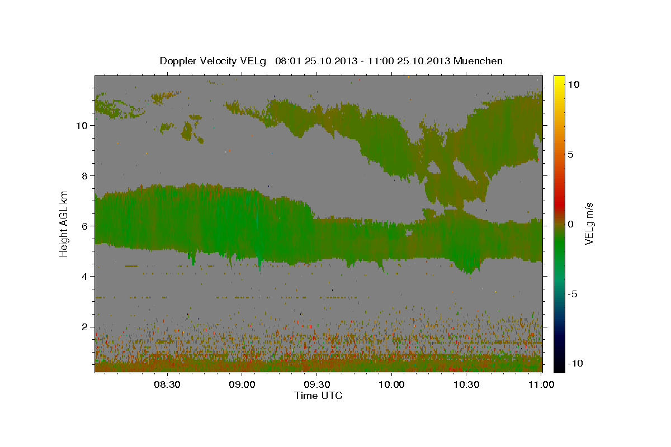Click the height axis tick label '2'
Image resolution: width=671 pixels, height=447 pixels.
pos(86,327)
